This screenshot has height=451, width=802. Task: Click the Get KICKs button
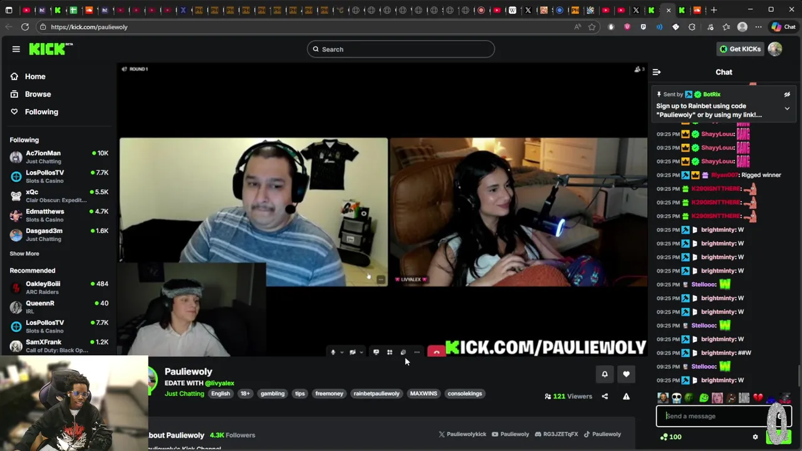[x=740, y=49]
